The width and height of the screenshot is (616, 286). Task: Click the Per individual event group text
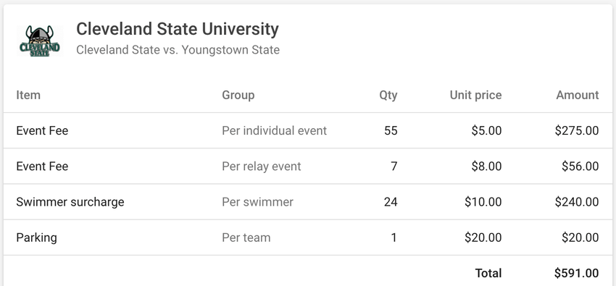click(274, 130)
